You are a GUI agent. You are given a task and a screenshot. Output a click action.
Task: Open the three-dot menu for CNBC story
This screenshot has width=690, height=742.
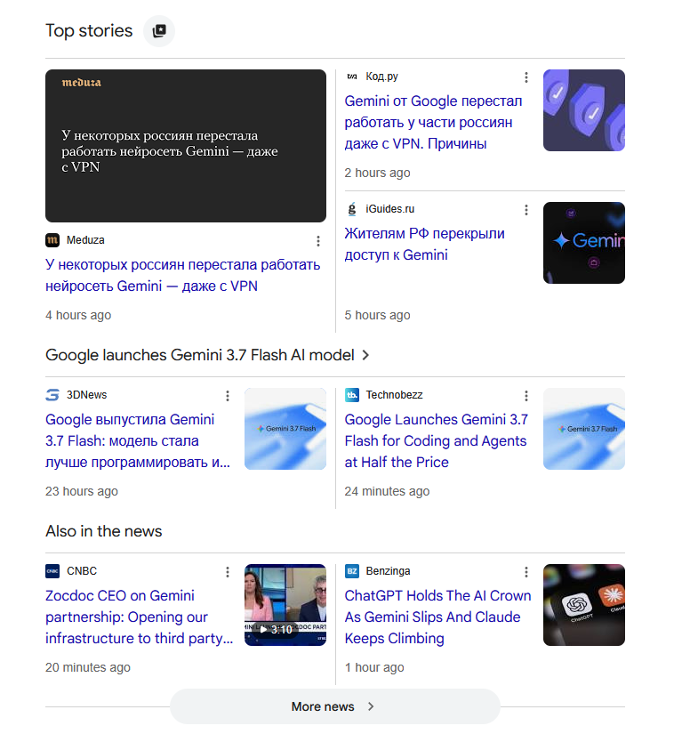pyautogui.click(x=228, y=572)
